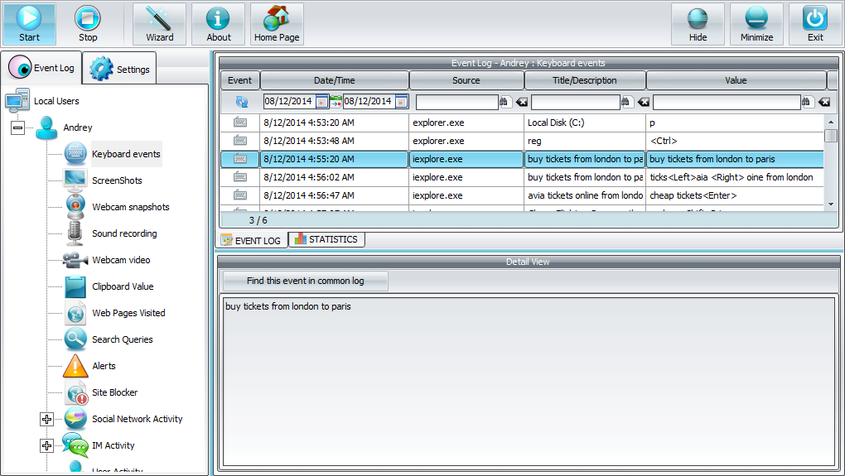Sort by the Title/Description column header
The height and width of the screenshot is (476, 845).
point(585,80)
